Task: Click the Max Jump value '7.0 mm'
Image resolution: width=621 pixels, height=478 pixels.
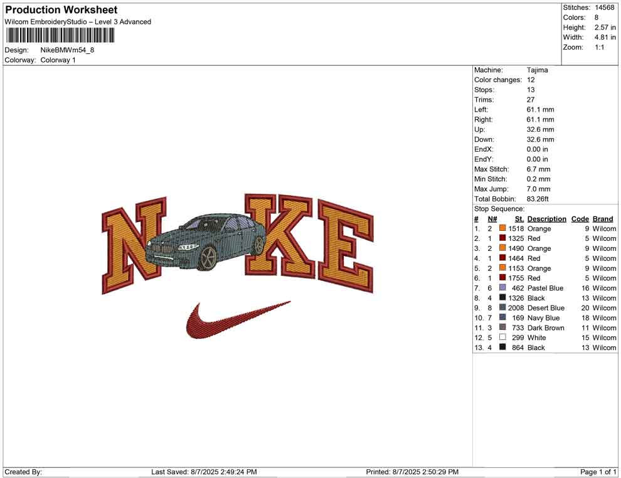Action: 538,189
